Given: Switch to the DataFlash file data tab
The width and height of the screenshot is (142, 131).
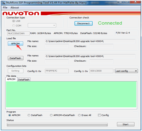Looking at the screenshot, I should (x=24, y=79).
